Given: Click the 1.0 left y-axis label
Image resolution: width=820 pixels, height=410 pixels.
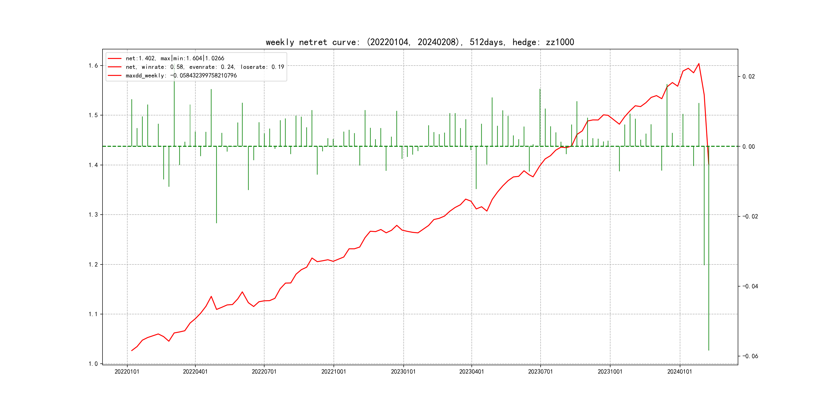Looking at the screenshot, I should (x=93, y=363).
